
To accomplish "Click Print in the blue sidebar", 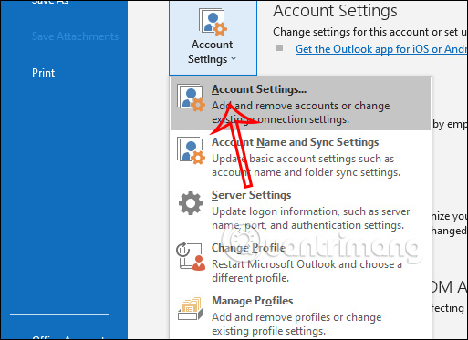I will click(x=44, y=73).
